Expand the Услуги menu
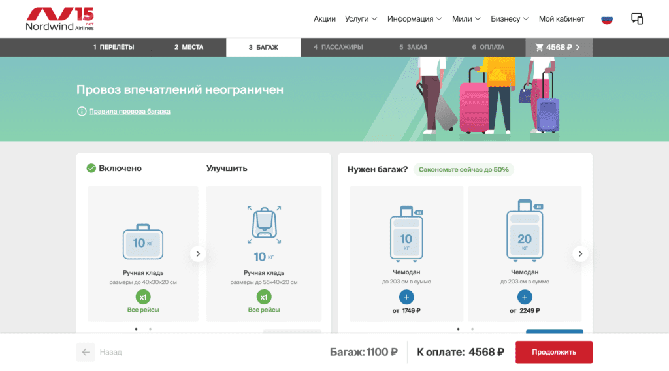The width and height of the screenshot is (669, 371). pos(361,19)
